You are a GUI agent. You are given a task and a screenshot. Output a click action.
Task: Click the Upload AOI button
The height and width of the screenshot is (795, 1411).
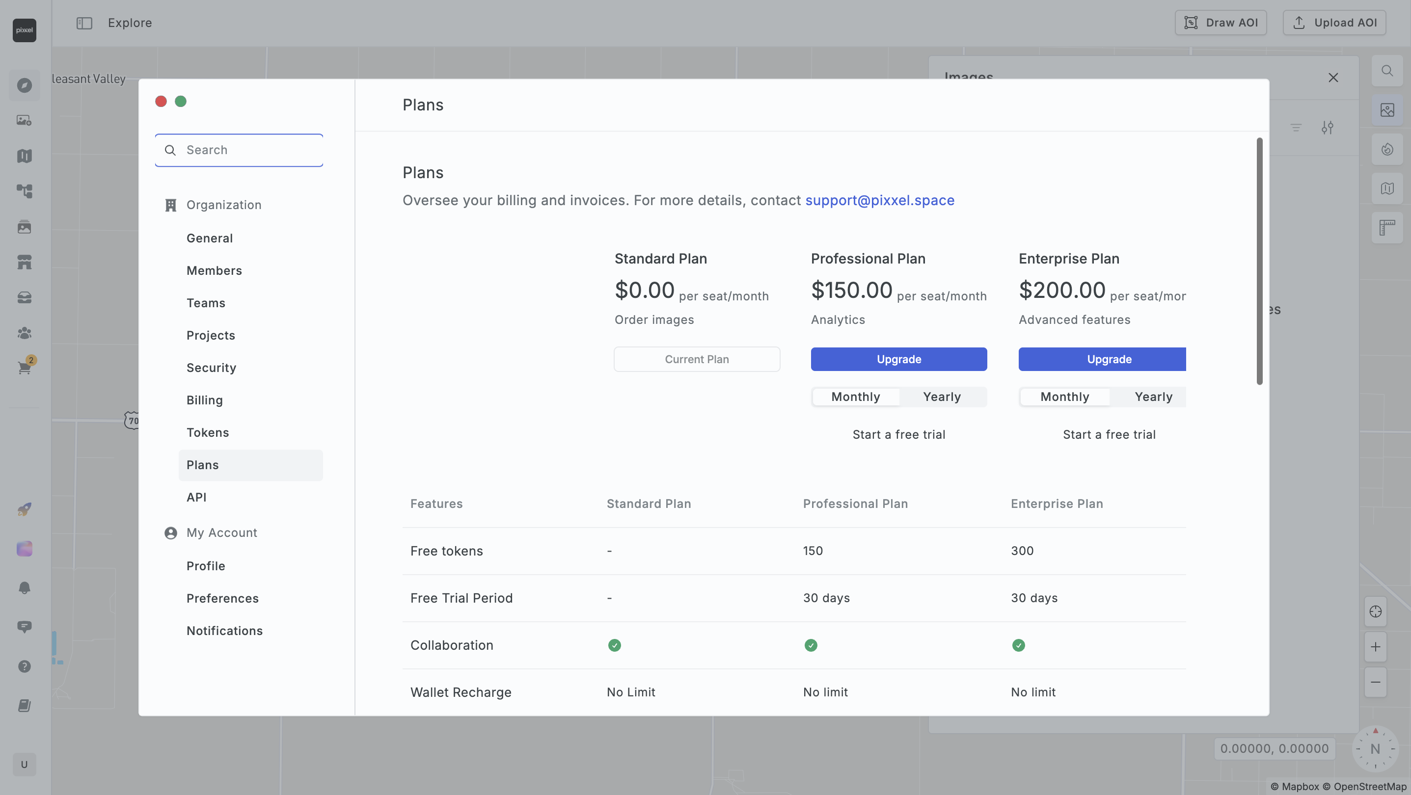pyautogui.click(x=1334, y=23)
